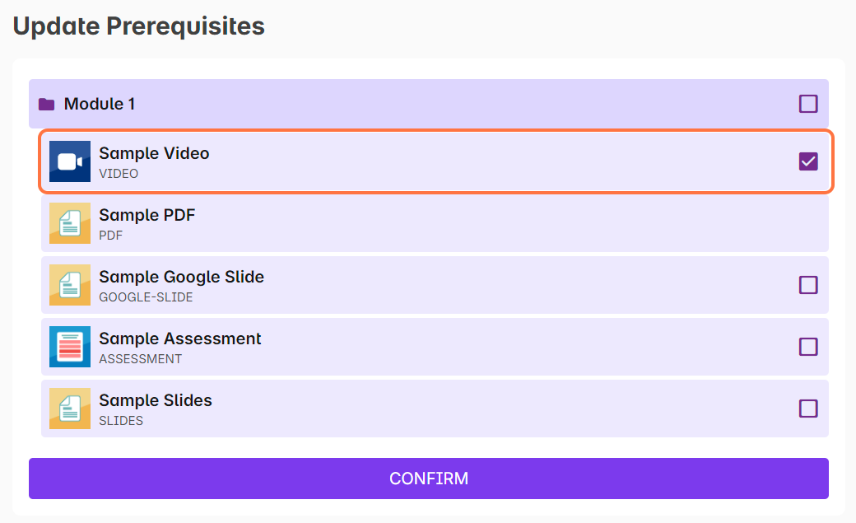Screen dimensions: 856x523
Task: Click the page icon beside Sample Google Slide
Action: click(x=69, y=285)
